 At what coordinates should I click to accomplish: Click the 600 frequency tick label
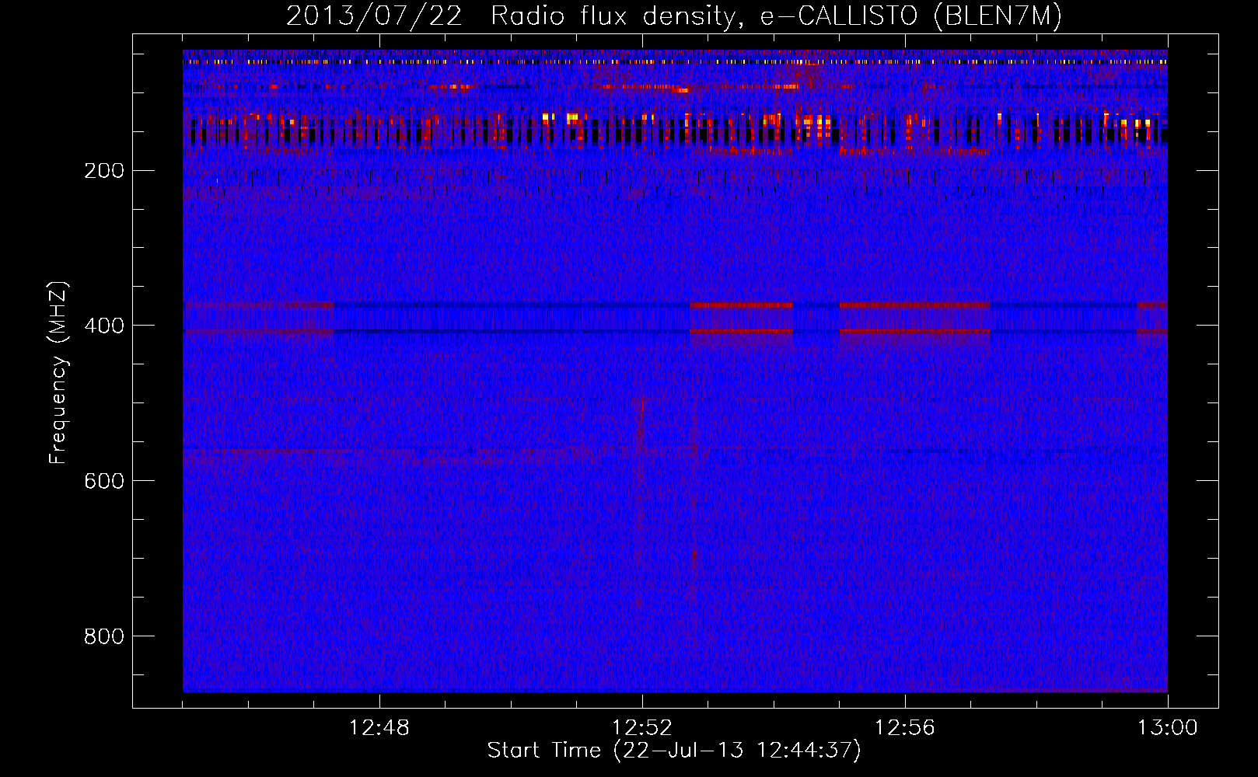point(104,482)
